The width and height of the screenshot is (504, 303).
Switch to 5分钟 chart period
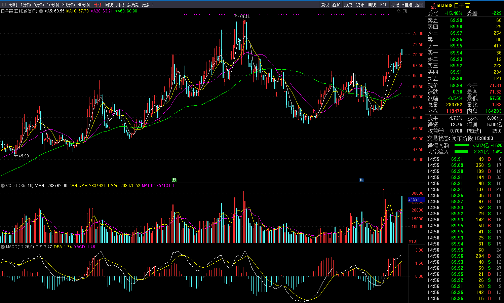(39, 5)
